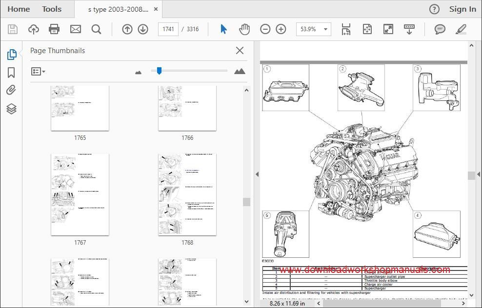Open the Attachments paperclip panel
This screenshot has width=482, height=308.
point(11,90)
